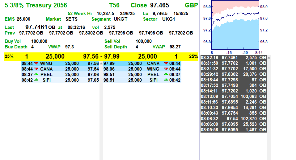Click the SIFI bid row at 97.05

click(60, 80)
